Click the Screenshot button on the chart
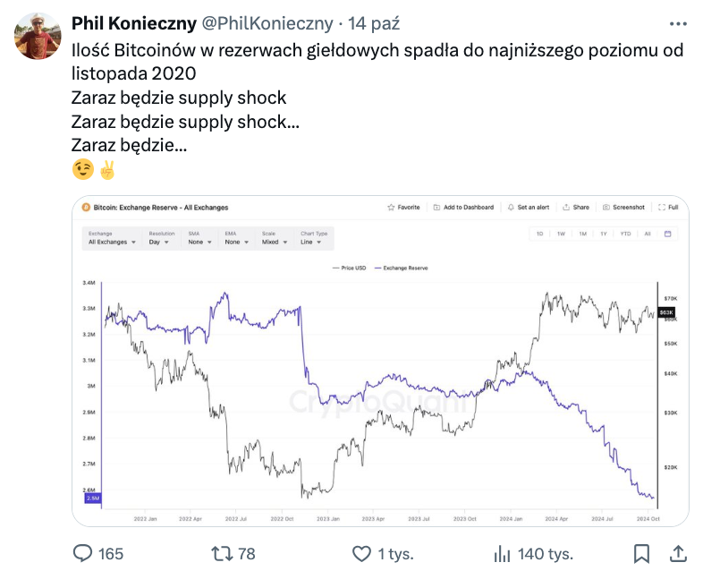Screen dimensions: 703x571 point(623,207)
